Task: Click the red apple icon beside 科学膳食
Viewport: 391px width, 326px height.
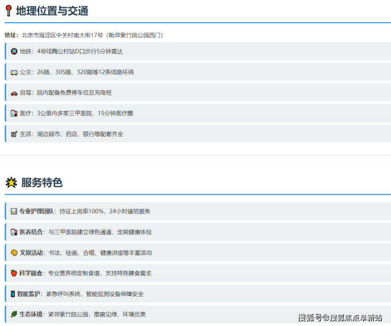Action: (14, 273)
